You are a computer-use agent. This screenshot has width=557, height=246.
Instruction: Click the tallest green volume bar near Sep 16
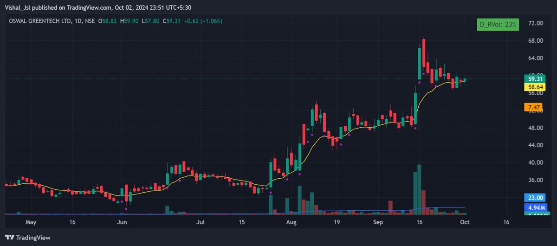pyautogui.click(x=420, y=189)
